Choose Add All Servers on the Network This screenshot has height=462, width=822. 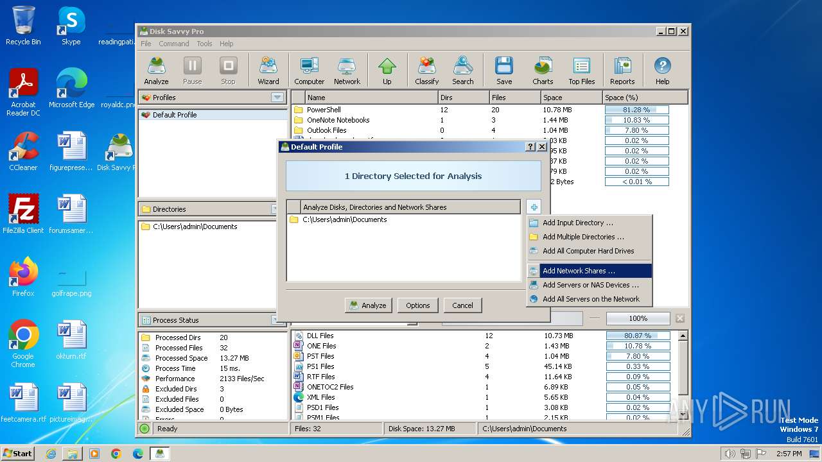[589, 299]
